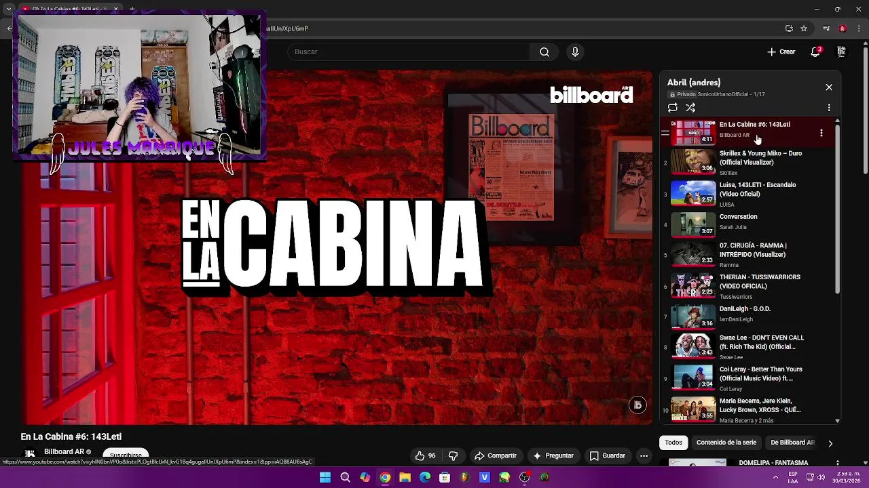Open the Crear menu
The height and width of the screenshot is (488, 869).
point(781,52)
